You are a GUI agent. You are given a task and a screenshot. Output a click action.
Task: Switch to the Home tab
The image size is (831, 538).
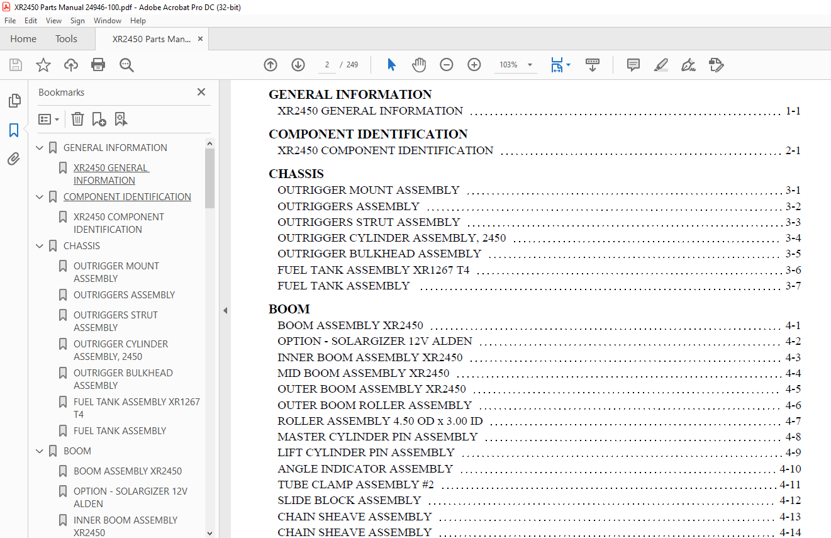pos(23,39)
